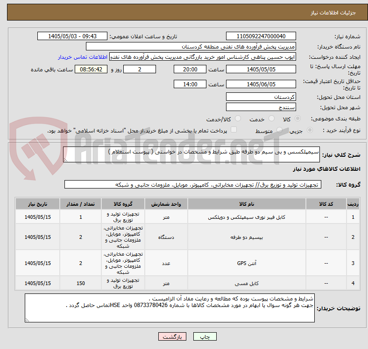
Task: Click the اطلاعات کالاهای مورد نیاز heading
Action: [x=326, y=169]
